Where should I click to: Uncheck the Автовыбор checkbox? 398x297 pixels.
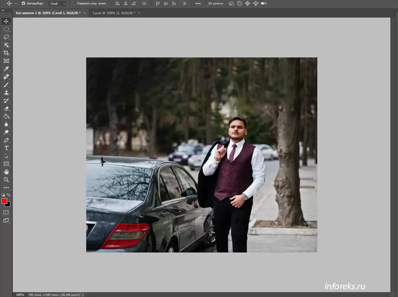[x=23, y=3]
